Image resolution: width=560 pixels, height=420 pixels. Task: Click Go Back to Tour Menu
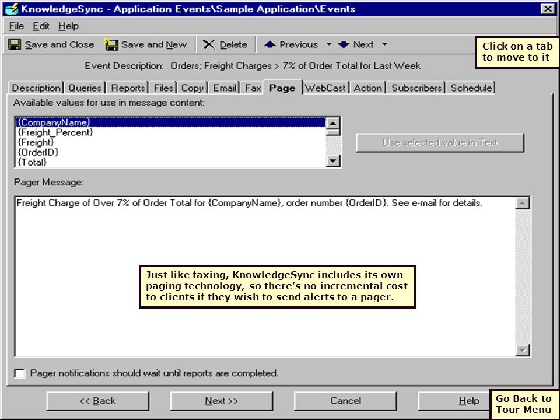[x=524, y=404]
